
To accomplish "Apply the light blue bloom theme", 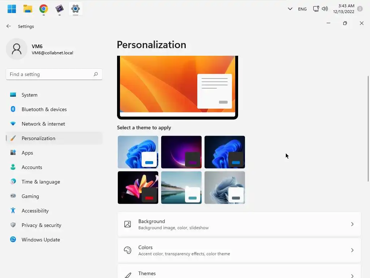I will (138, 152).
